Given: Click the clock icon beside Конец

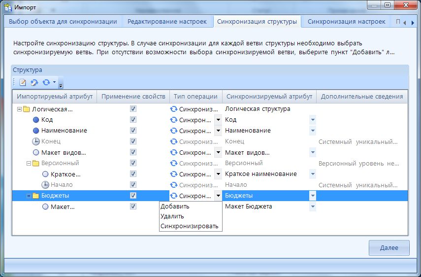Looking at the screenshot, I should [35, 141].
